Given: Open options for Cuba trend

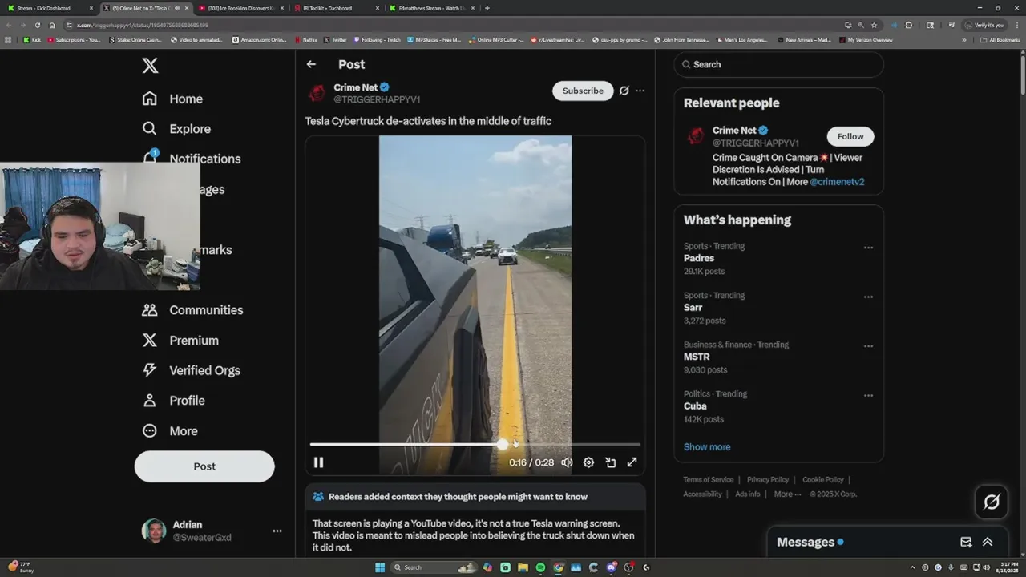Looking at the screenshot, I should point(868,395).
